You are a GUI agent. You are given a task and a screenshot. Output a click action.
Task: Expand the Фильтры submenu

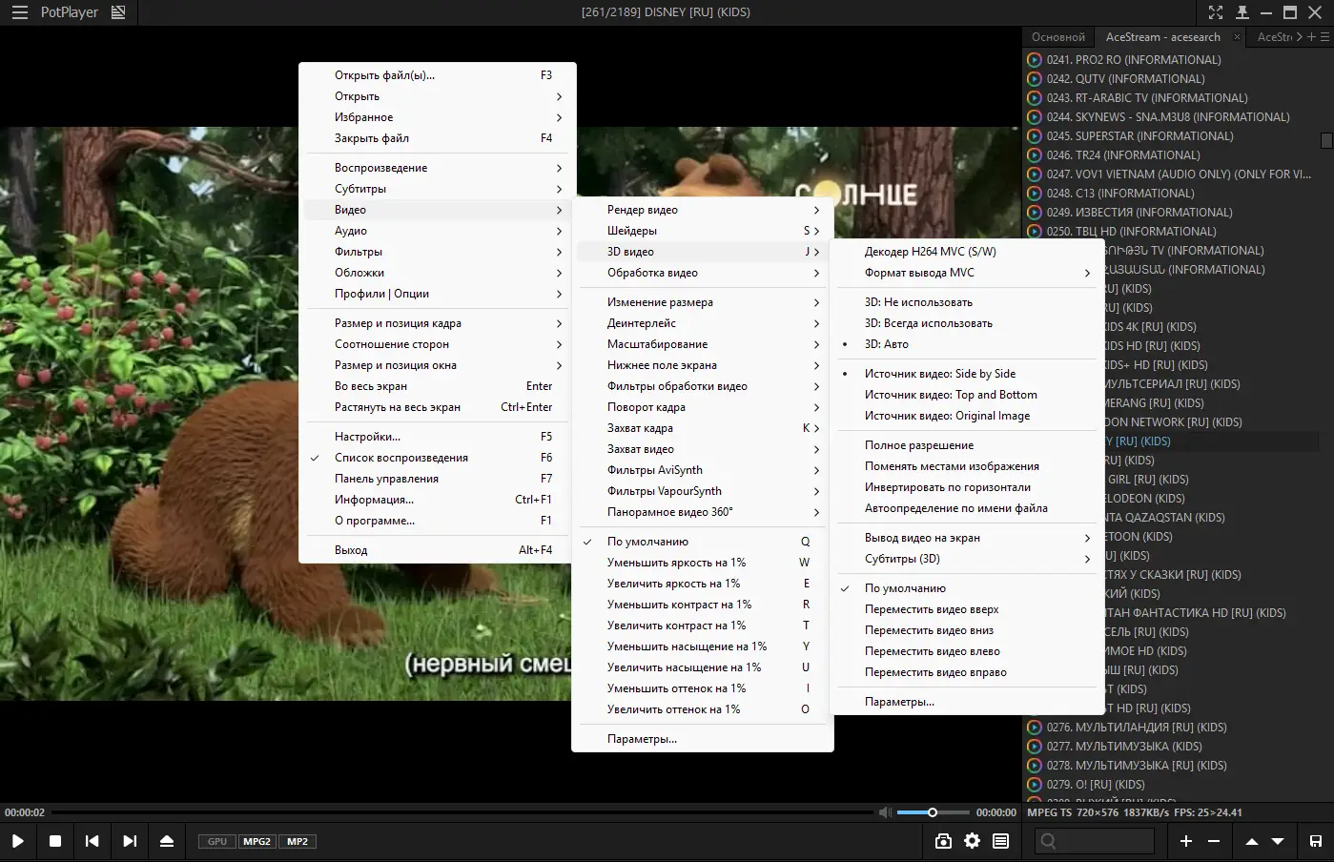click(438, 252)
